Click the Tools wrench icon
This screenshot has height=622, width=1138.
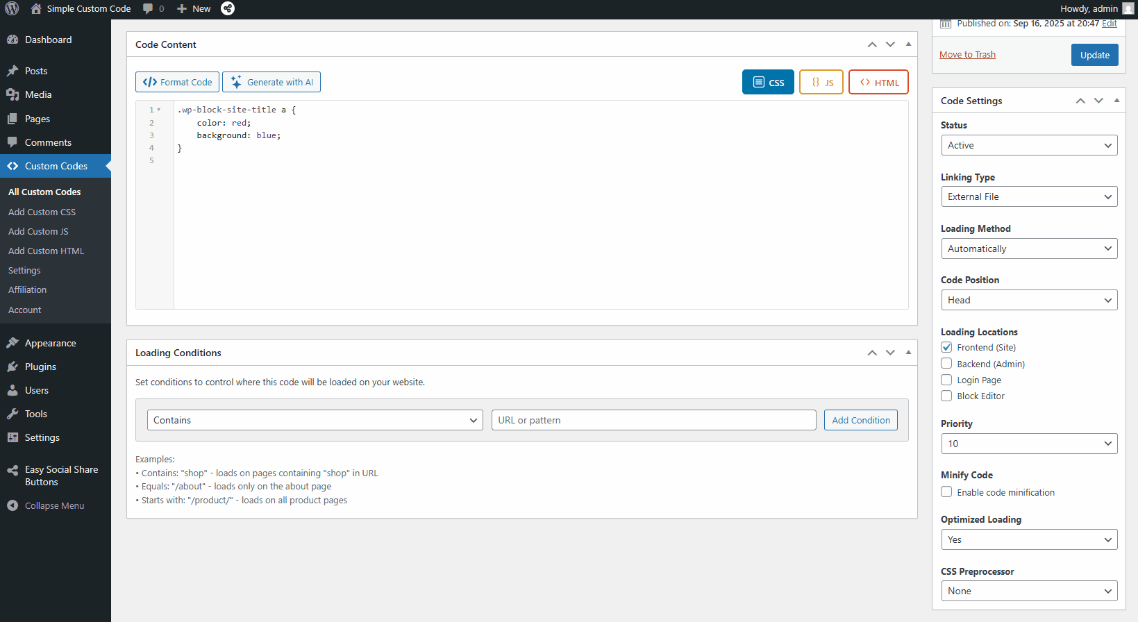click(12, 414)
